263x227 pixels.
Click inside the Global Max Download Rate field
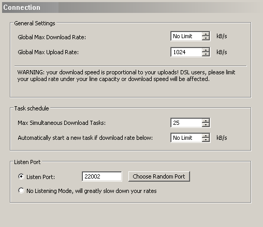[x=186, y=36]
